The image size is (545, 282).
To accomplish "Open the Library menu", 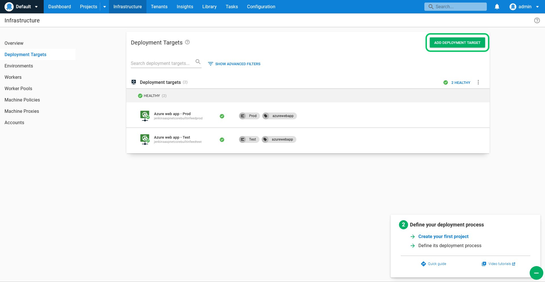I will click(x=209, y=7).
